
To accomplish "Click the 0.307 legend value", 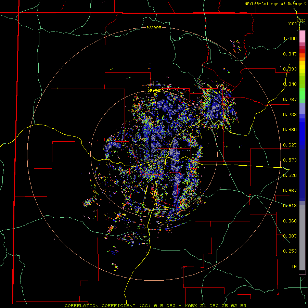I will click(x=290, y=236).
